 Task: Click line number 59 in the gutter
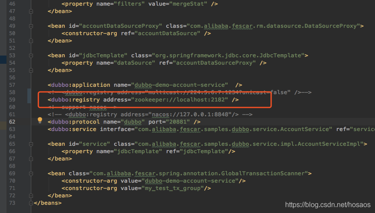tap(12, 100)
